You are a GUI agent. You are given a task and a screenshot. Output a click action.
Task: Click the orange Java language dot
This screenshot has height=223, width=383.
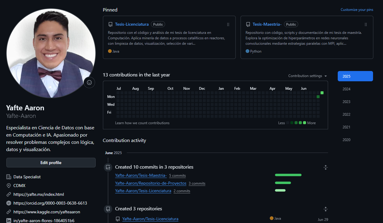pos(110,51)
